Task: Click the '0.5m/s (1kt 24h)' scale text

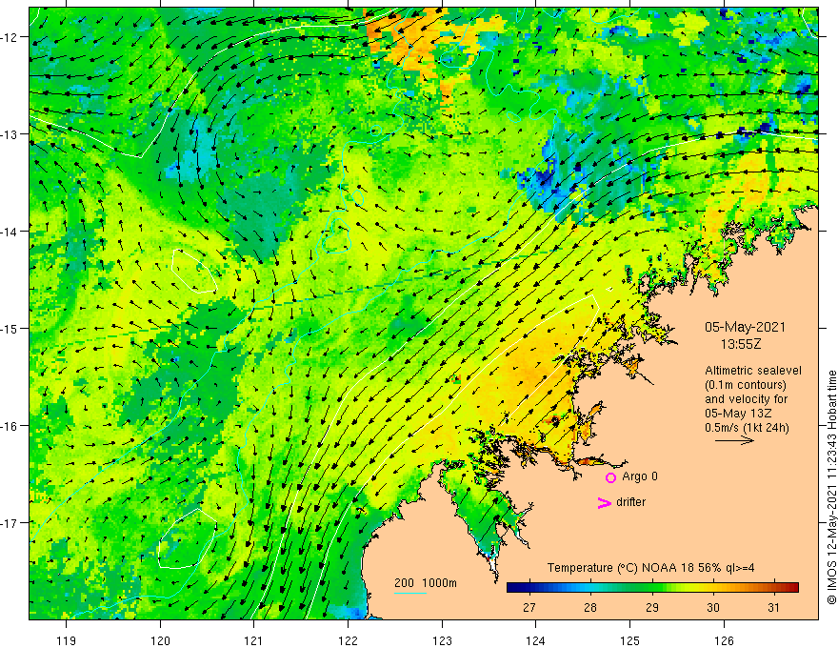Action: [747, 428]
